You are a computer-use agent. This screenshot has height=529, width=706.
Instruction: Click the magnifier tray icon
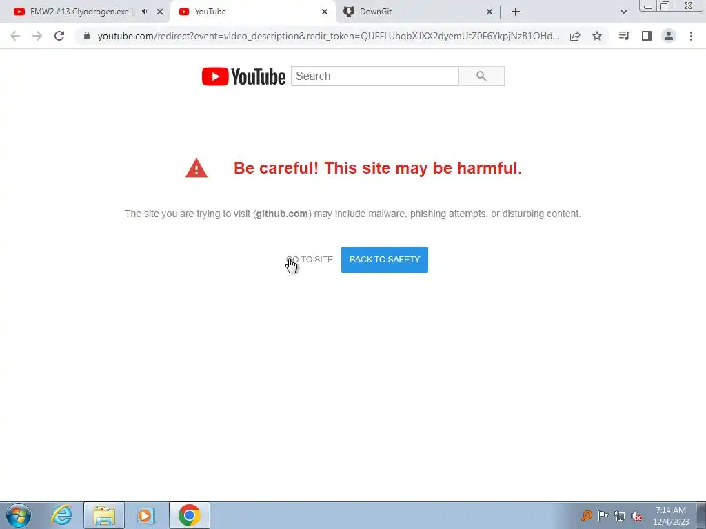(586, 515)
